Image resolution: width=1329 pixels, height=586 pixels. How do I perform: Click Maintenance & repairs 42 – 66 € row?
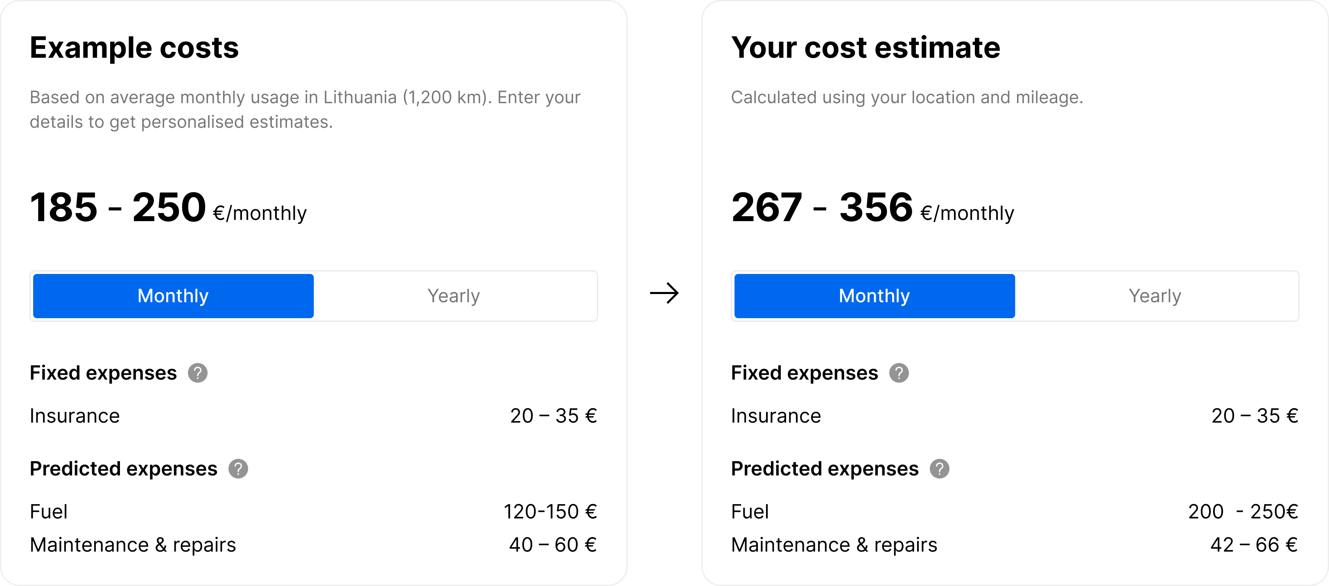coord(1014,545)
